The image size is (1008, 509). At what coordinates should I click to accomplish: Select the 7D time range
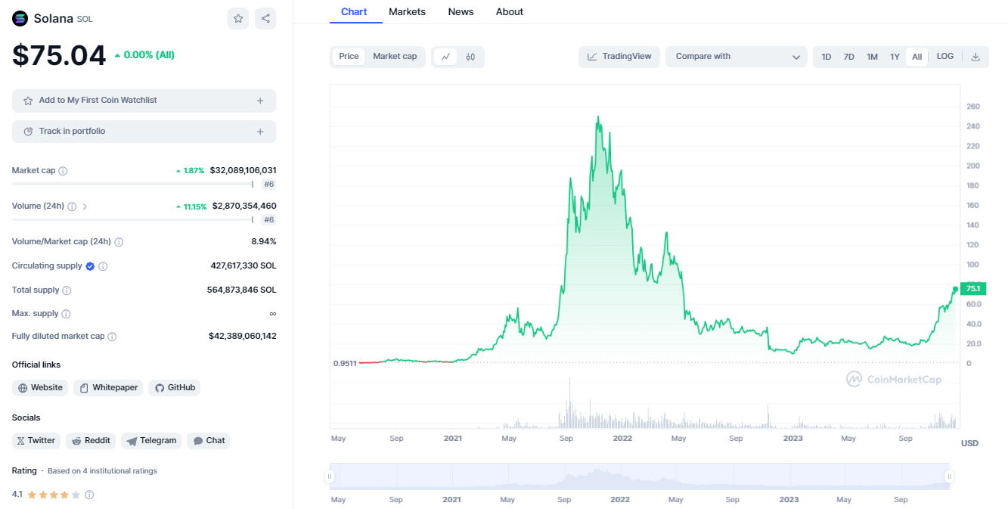tap(849, 57)
